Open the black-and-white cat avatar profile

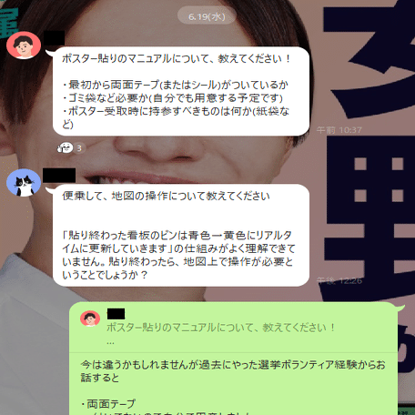point(24,183)
